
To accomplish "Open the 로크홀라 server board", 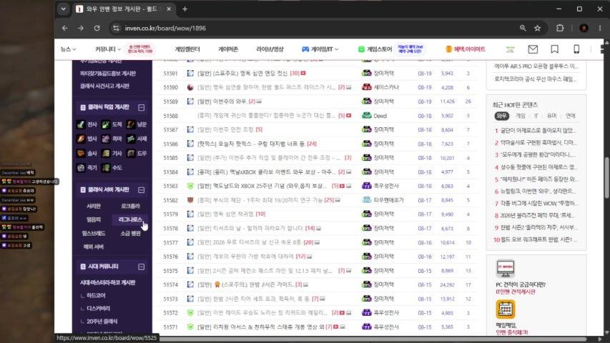I will click(130, 206).
